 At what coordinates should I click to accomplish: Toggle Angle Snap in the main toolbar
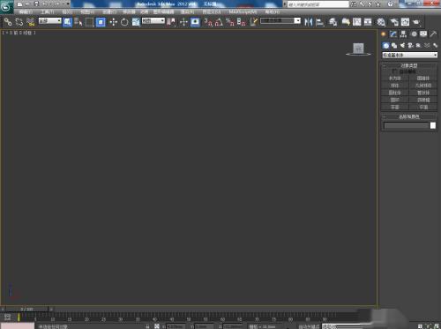(219, 22)
